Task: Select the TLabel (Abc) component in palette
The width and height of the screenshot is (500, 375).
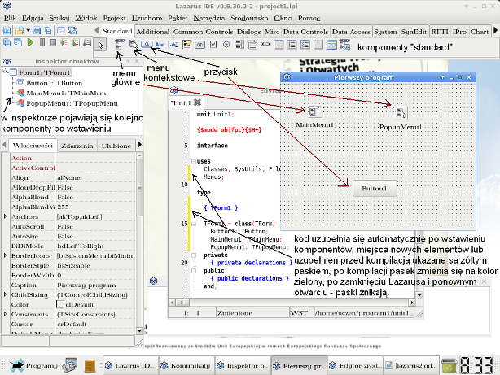Action: (x=160, y=44)
